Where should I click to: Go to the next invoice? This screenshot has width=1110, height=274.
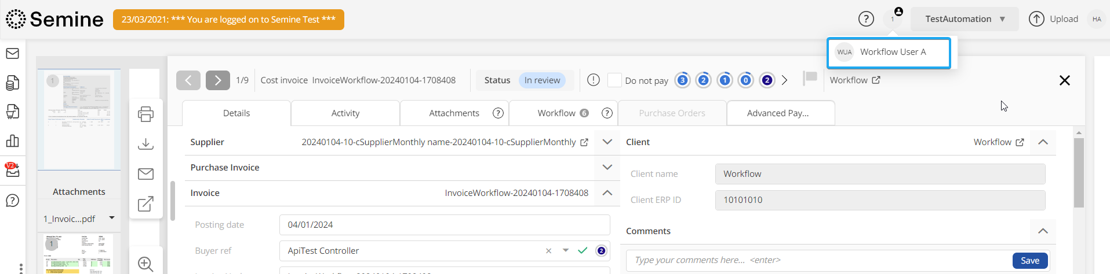[x=217, y=80]
